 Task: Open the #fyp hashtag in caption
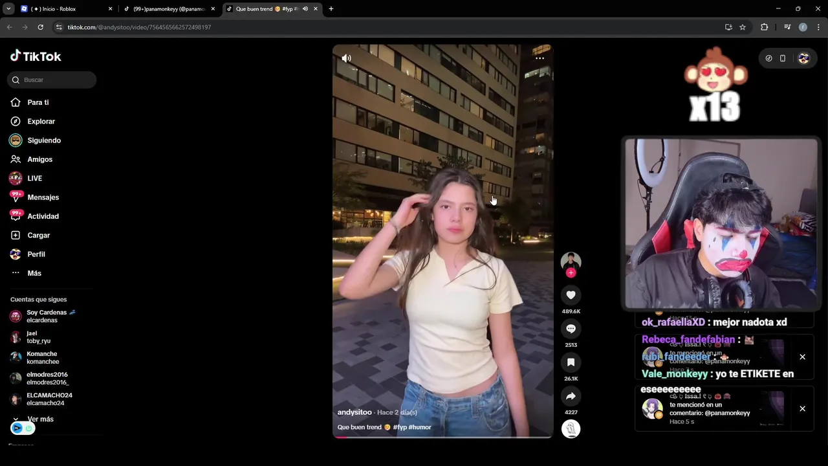click(x=399, y=427)
